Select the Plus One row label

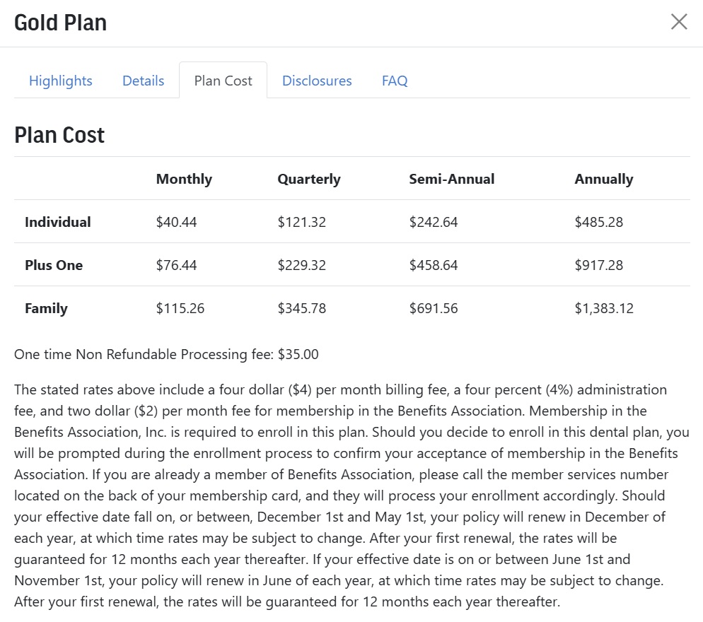click(x=54, y=265)
